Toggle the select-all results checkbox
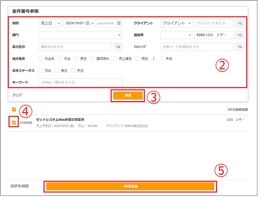 (x=14, y=110)
